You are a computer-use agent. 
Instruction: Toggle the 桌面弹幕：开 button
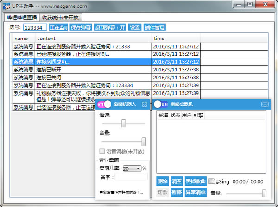pos(110,28)
